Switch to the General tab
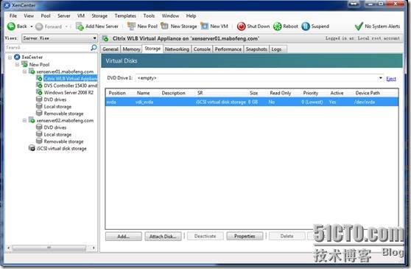The height and width of the screenshot is (269, 411). point(110,49)
